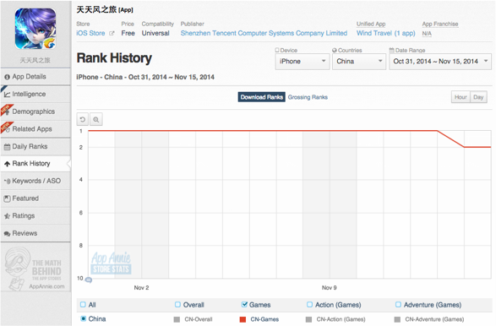Expand the China countries dropdown

[359, 62]
